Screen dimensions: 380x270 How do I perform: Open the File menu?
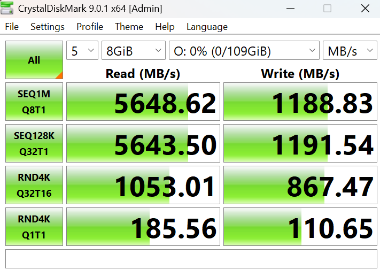[12, 27]
